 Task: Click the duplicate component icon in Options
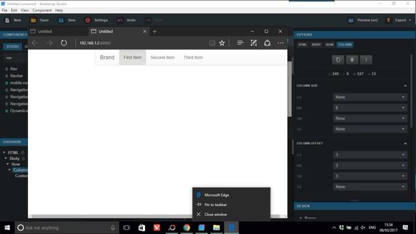(338, 60)
